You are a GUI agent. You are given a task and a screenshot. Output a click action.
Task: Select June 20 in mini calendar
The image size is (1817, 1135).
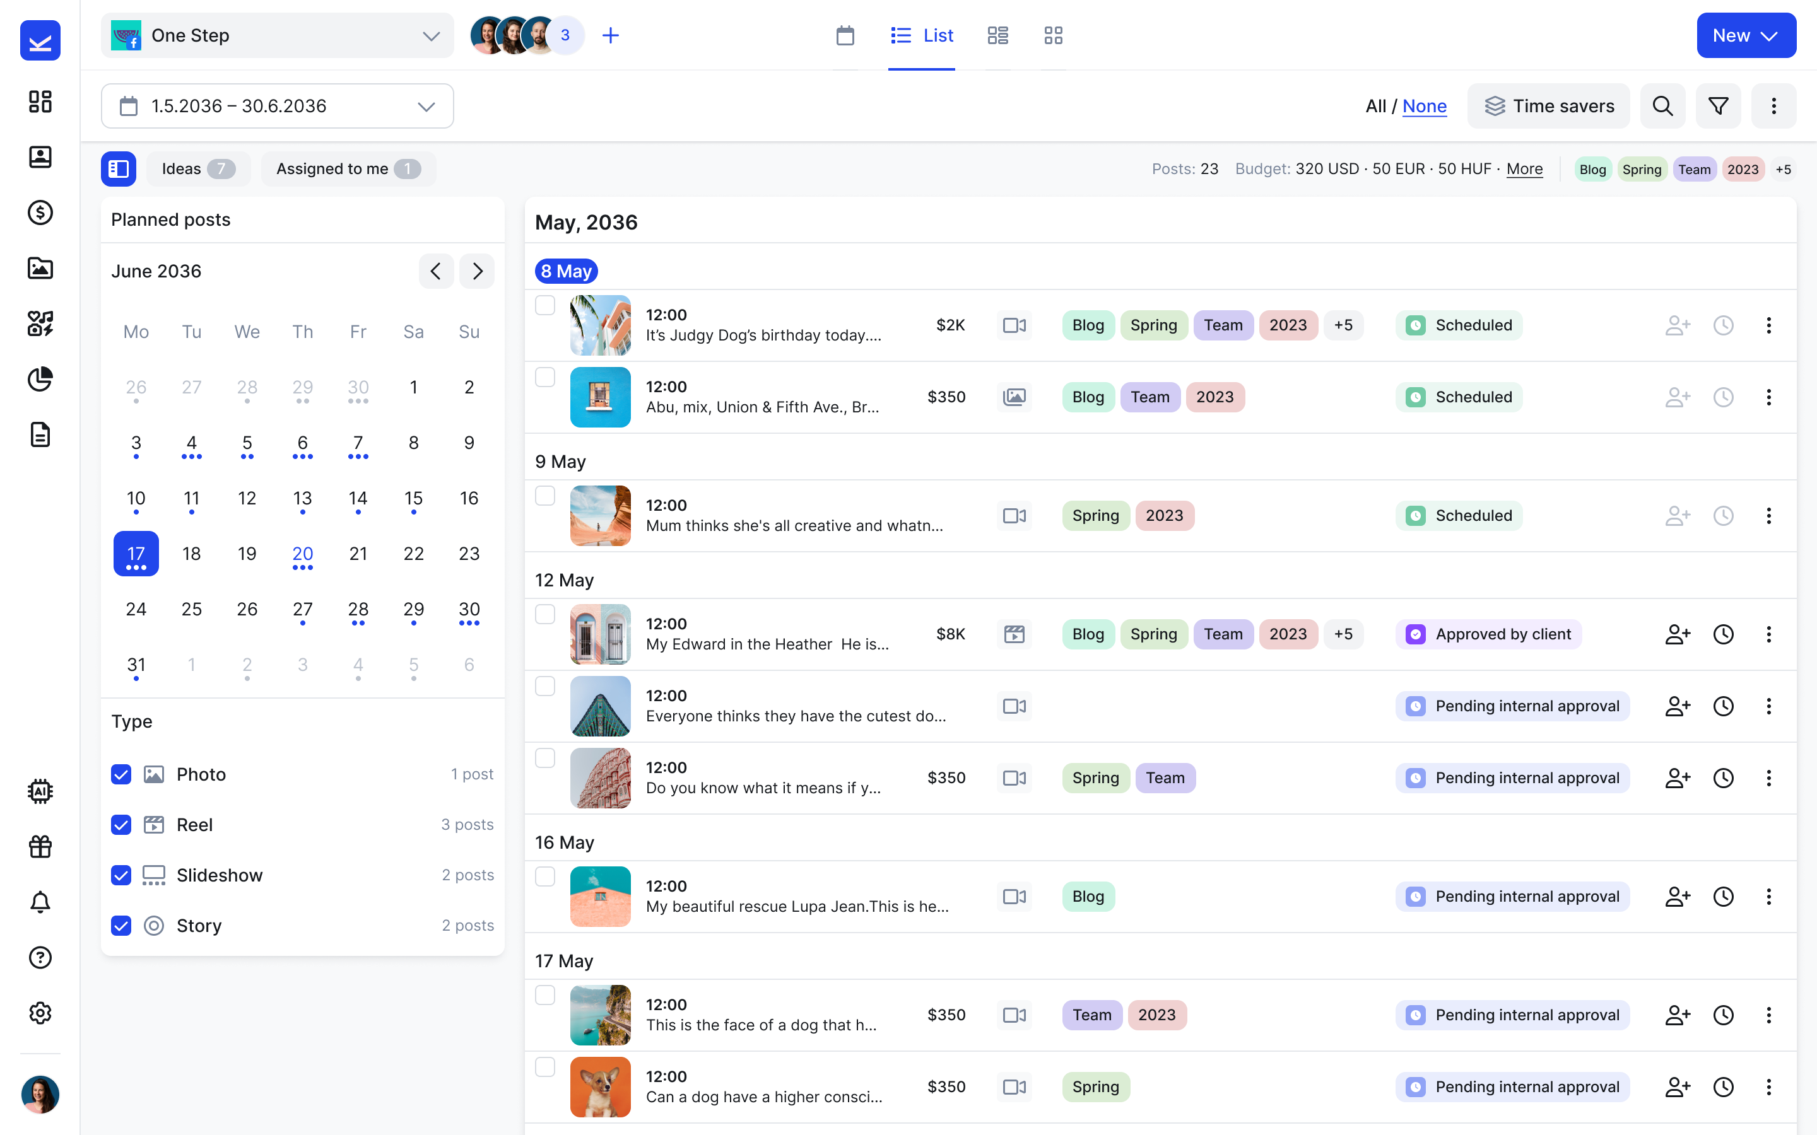303,555
